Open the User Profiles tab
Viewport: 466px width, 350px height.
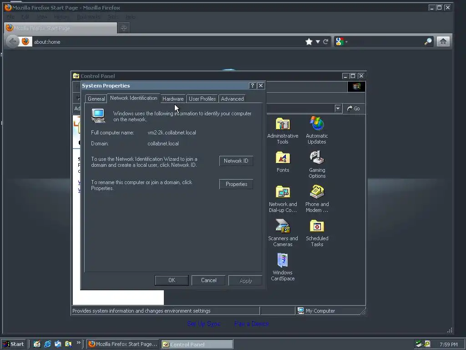pos(202,99)
